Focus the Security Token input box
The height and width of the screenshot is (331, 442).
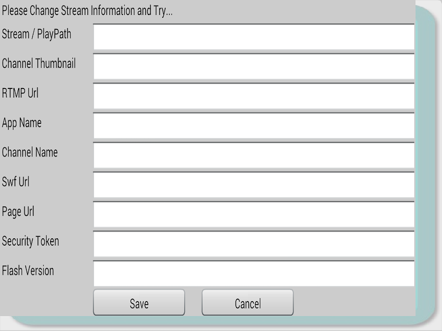pos(254,244)
